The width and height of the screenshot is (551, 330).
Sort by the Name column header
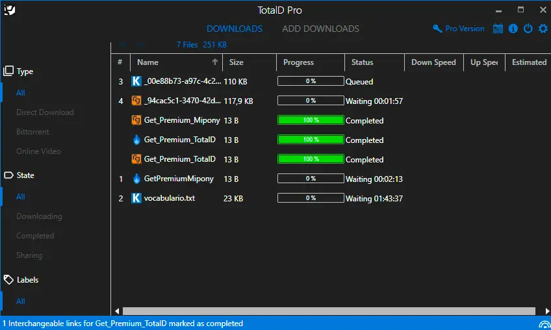click(x=176, y=62)
